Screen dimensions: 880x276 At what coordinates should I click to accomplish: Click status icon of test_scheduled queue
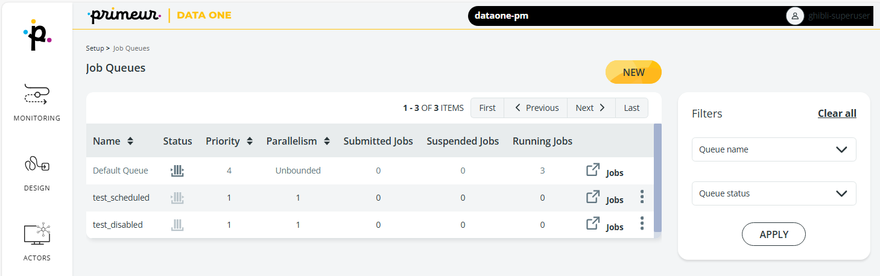[x=177, y=198]
